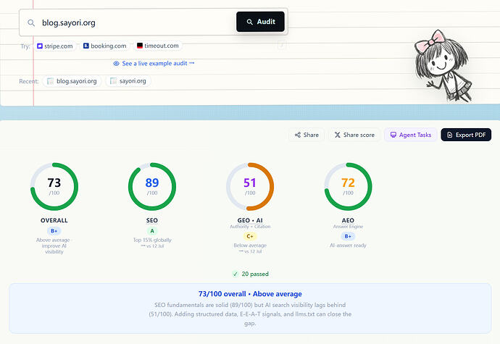
Task: Click the SEO 89 score ring
Action: click(152, 187)
